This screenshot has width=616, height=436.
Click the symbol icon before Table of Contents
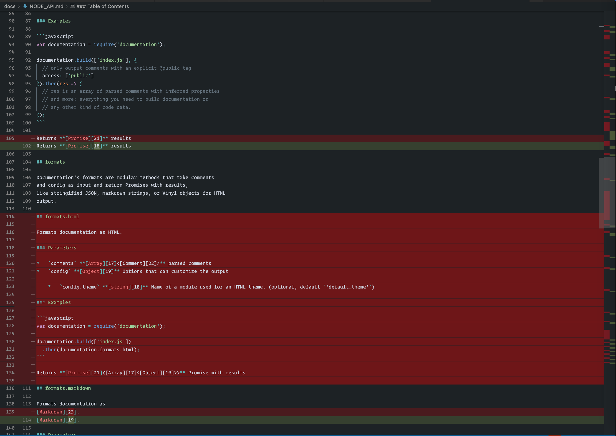(72, 6)
